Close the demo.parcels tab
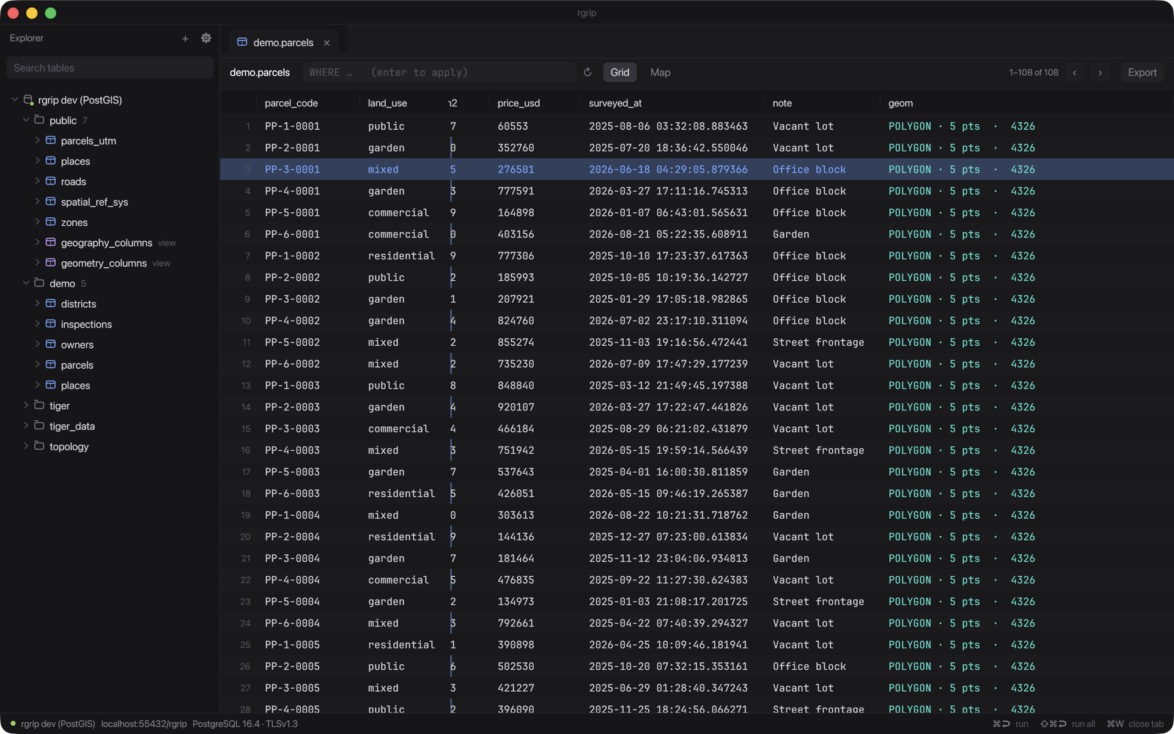This screenshot has height=734, width=1174. [327, 43]
